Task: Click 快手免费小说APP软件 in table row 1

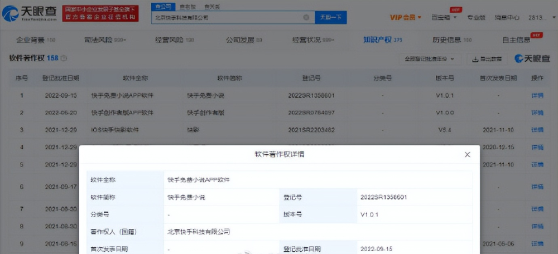Action: point(122,96)
